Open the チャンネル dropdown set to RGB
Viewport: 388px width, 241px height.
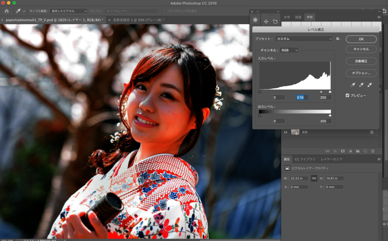pyautogui.click(x=289, y=50)
